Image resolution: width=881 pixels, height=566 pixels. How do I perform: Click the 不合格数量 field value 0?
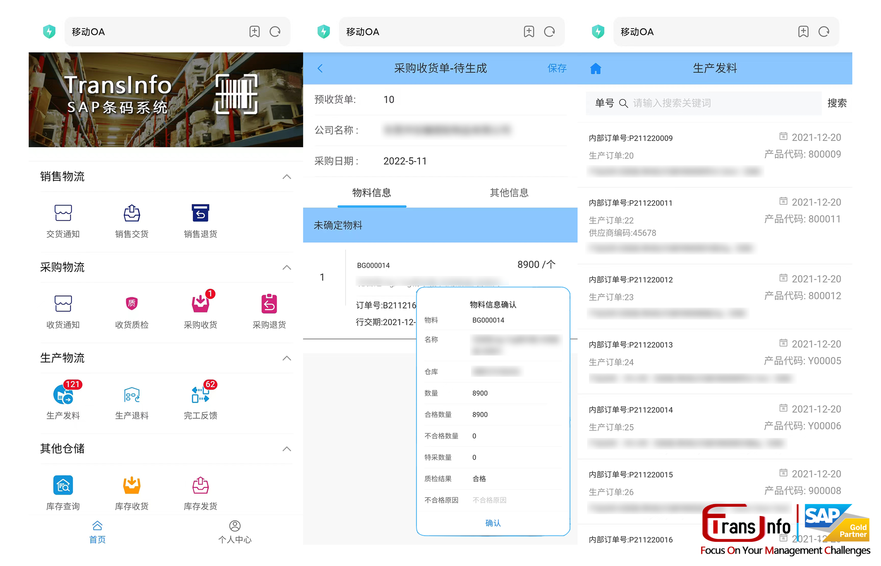[474, 436]
